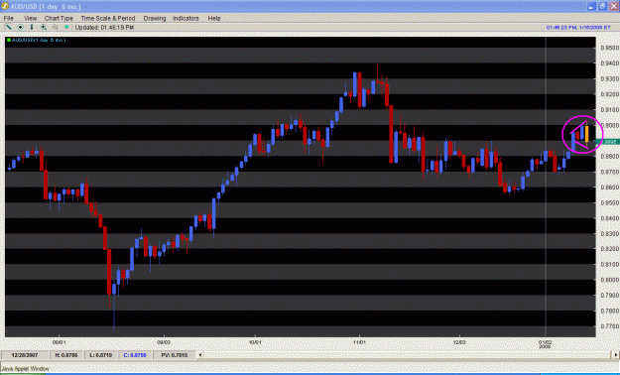Click the AUD/USD (1 day 6 mo.) chart legend
Viewport: 620px width, 375px height.
(39, 40)
